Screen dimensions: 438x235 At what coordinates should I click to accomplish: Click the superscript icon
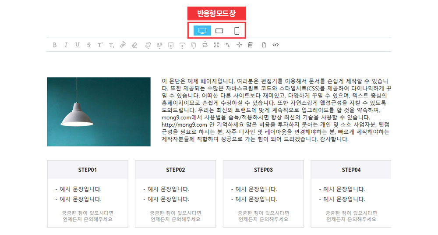[x=100, y=45]
